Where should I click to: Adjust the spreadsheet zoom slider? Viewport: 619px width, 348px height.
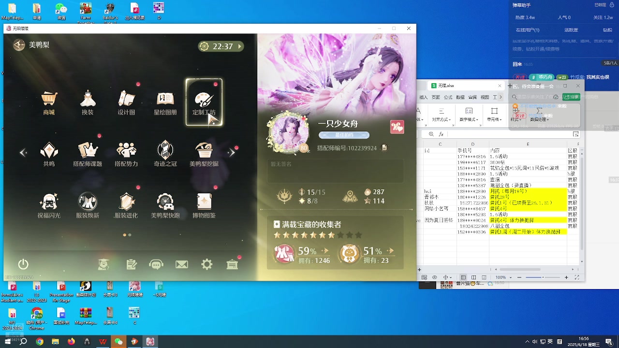[542, 277]
